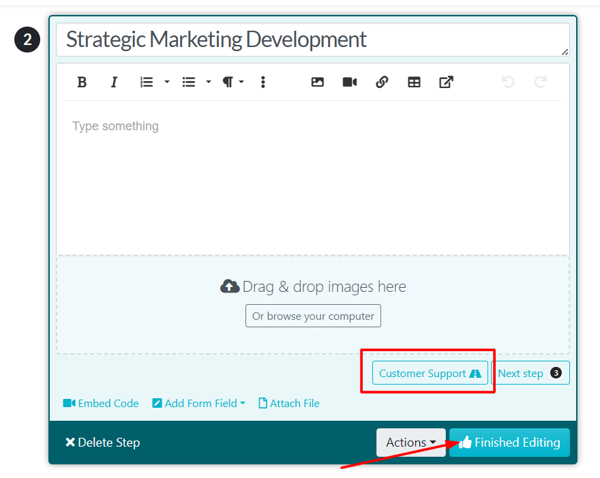
Task: Click the unordered bullet list icon
Action: pyautogui.click(x=189, y=83)
